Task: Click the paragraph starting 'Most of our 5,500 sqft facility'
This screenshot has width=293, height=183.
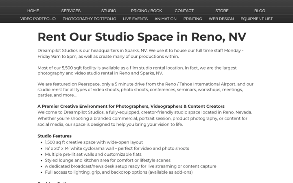Action: [137, 70]
